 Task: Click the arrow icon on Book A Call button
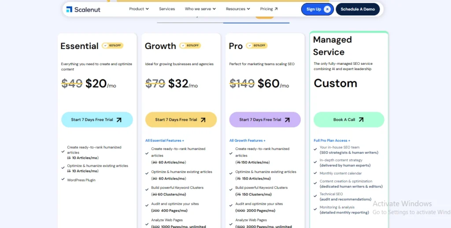tap(361, 120)
